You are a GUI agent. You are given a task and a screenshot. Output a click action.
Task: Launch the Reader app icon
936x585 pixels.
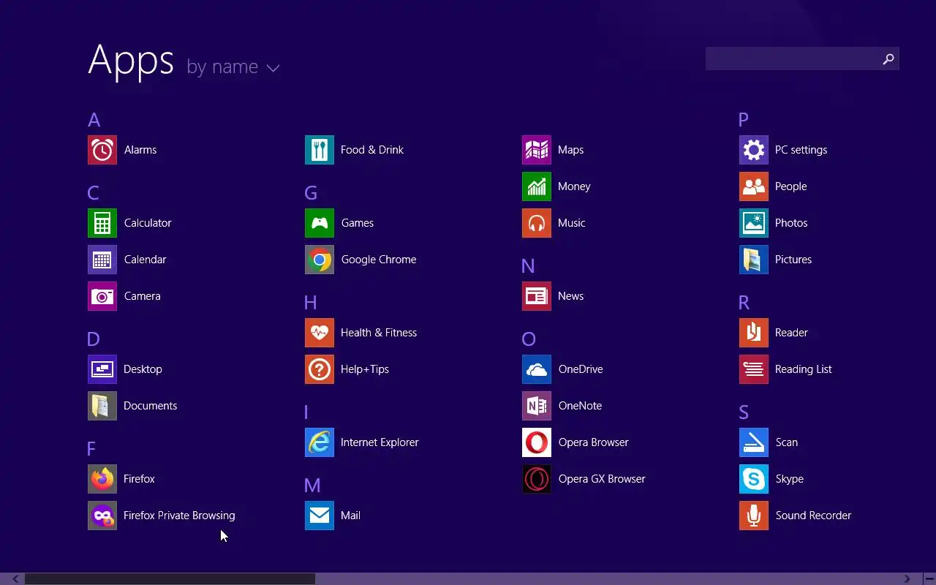pos(754,333)
